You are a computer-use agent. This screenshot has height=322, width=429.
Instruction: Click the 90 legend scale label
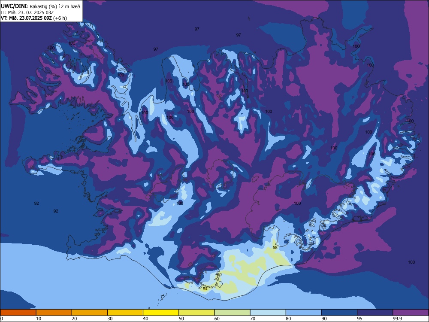[x=324, y=319]
